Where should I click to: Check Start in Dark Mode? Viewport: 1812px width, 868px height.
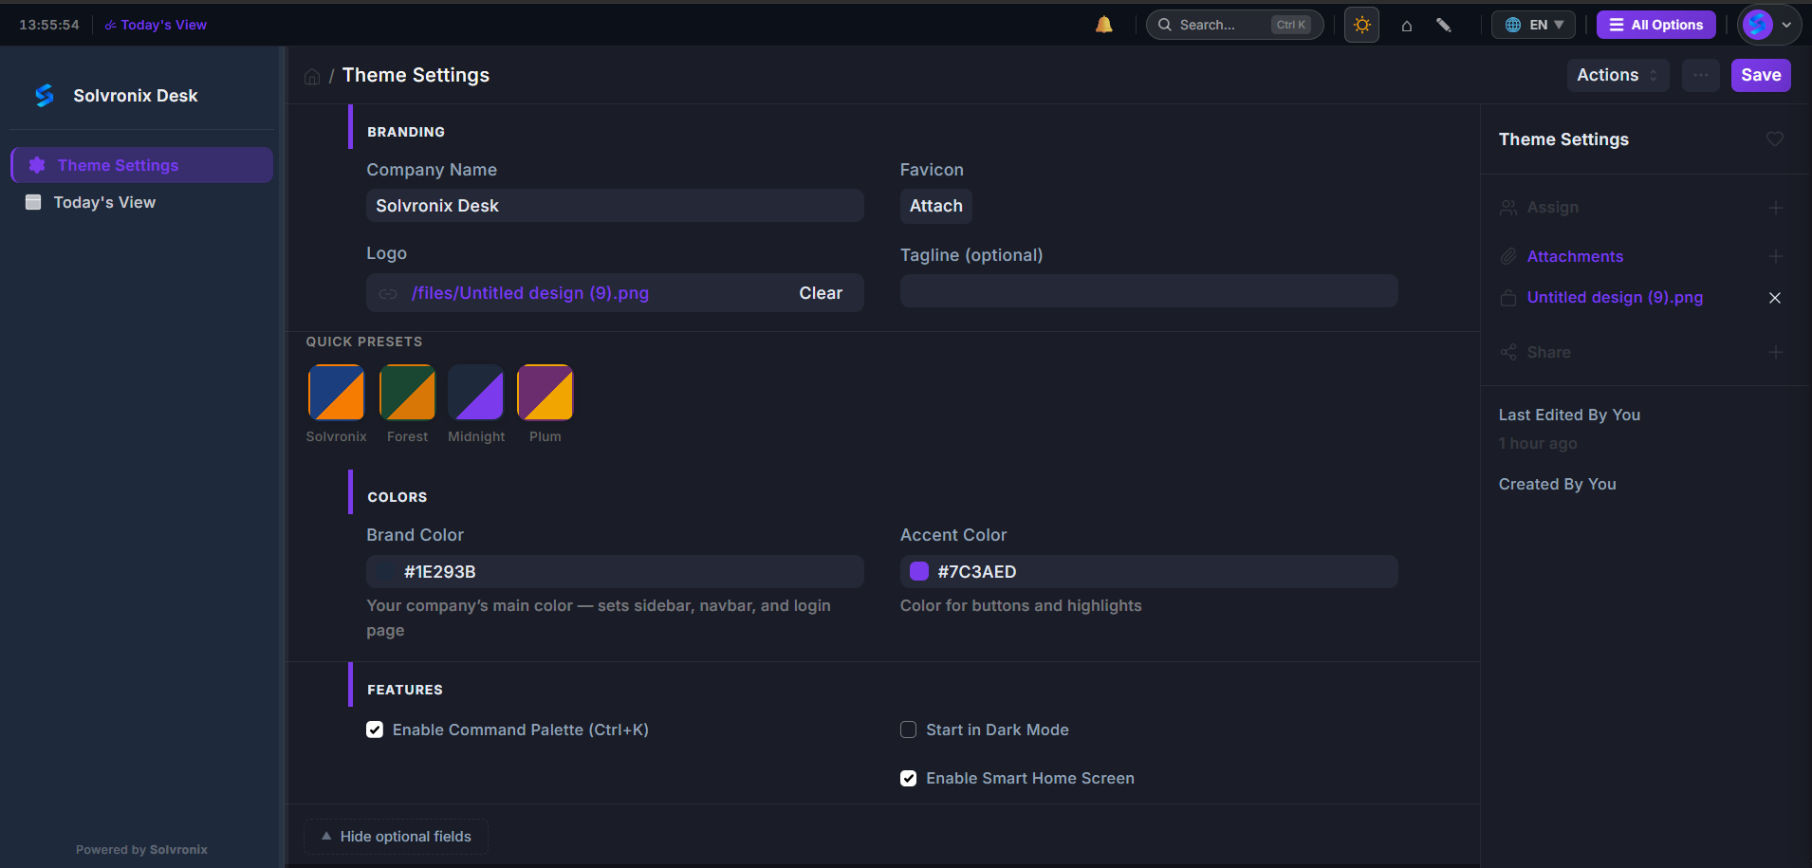click(x=908, y=729)
